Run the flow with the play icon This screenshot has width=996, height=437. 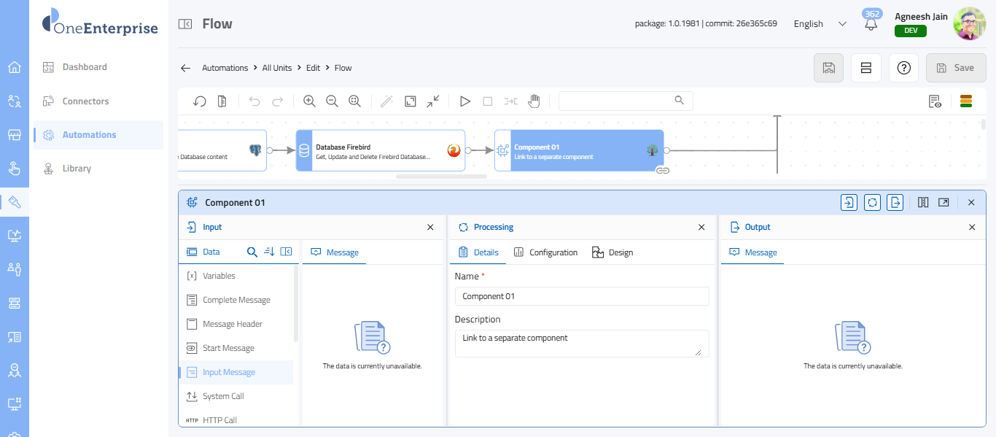[x=465, y=101]
